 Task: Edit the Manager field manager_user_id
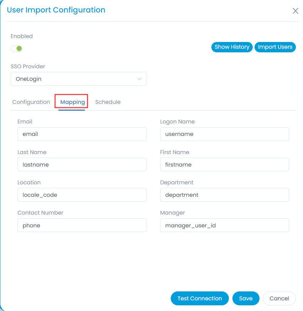click(x=225, y=225)
